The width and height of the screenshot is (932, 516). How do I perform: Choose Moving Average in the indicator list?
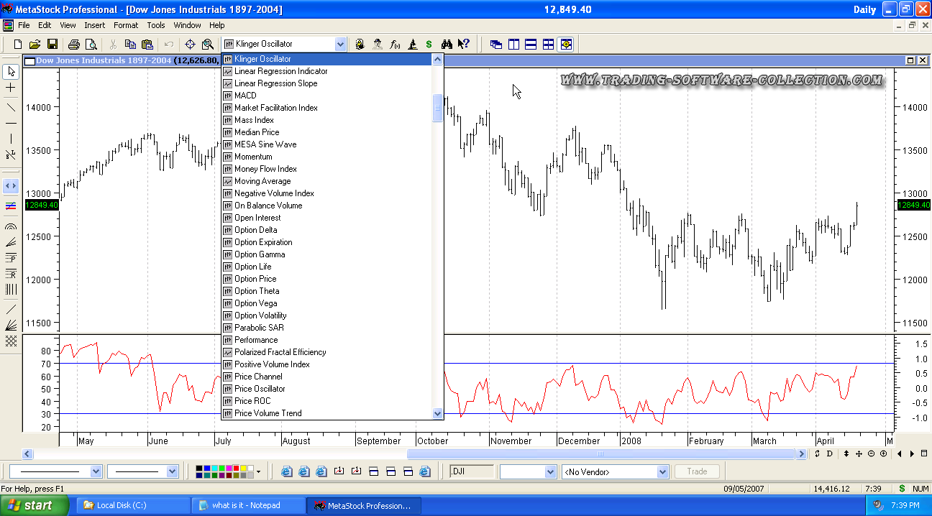[x=262, y=181]
